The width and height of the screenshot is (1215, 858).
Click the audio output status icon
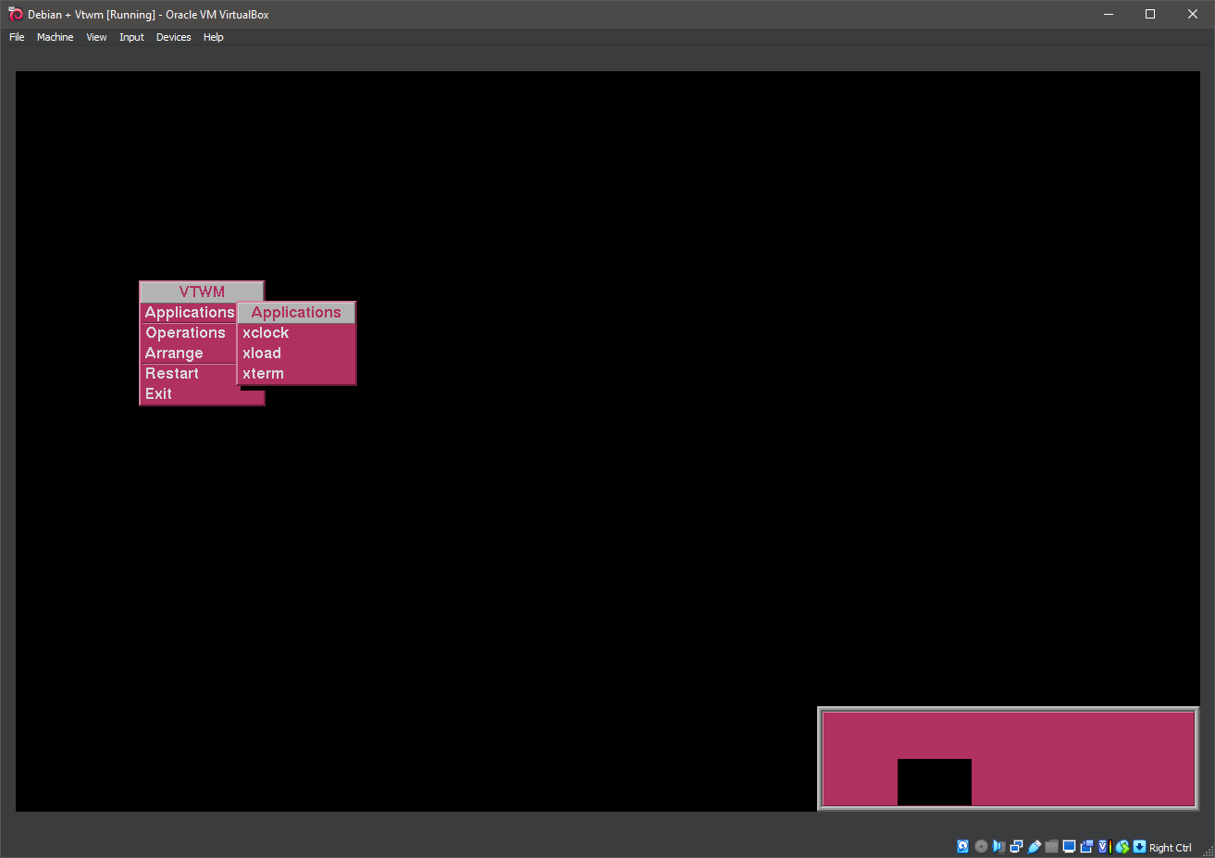998,846
